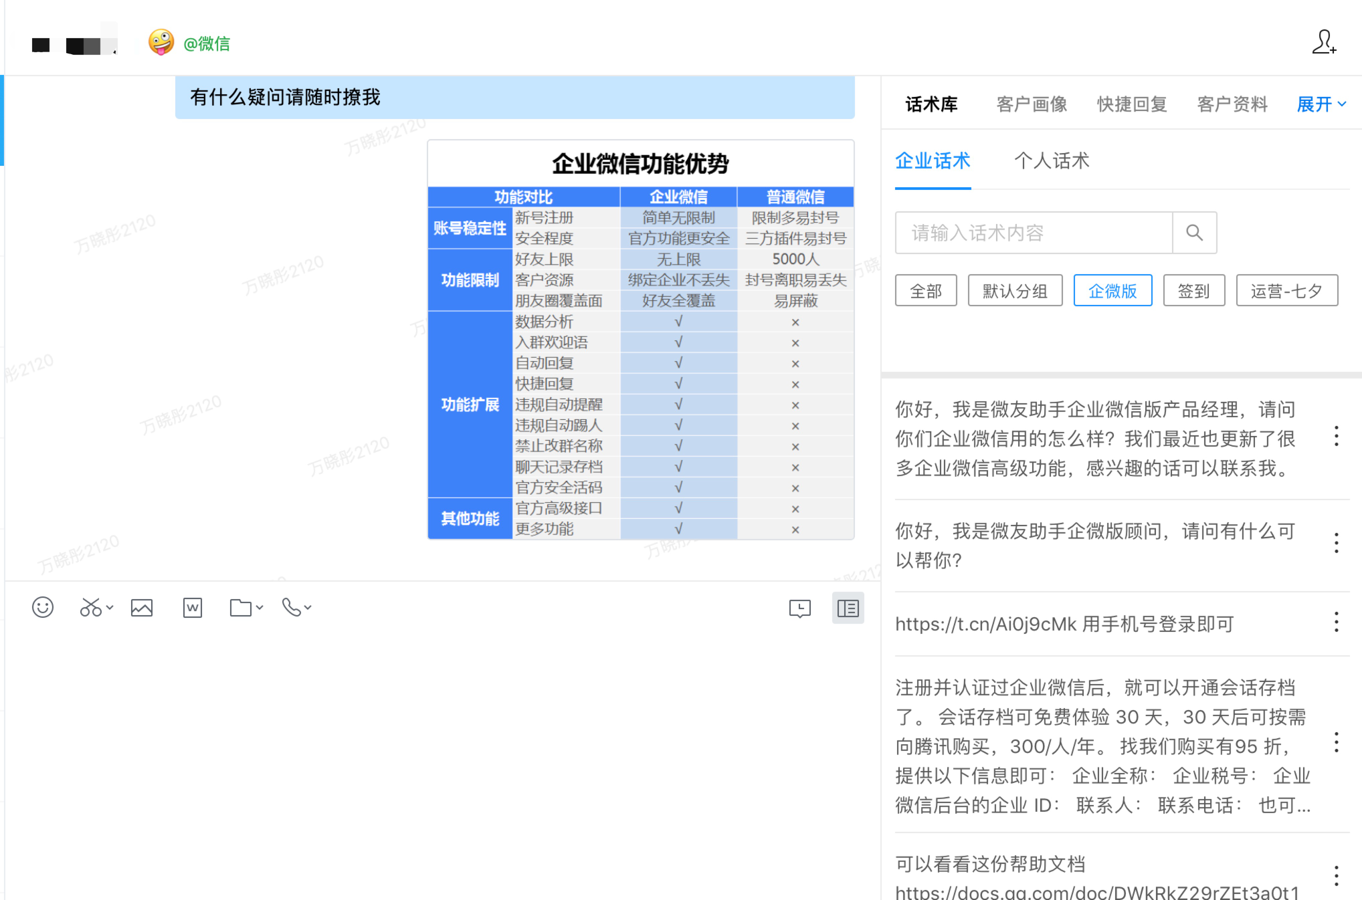Filter by 默认分组 group
This screenshot has height=900, width=1362.
[1015, 291]
